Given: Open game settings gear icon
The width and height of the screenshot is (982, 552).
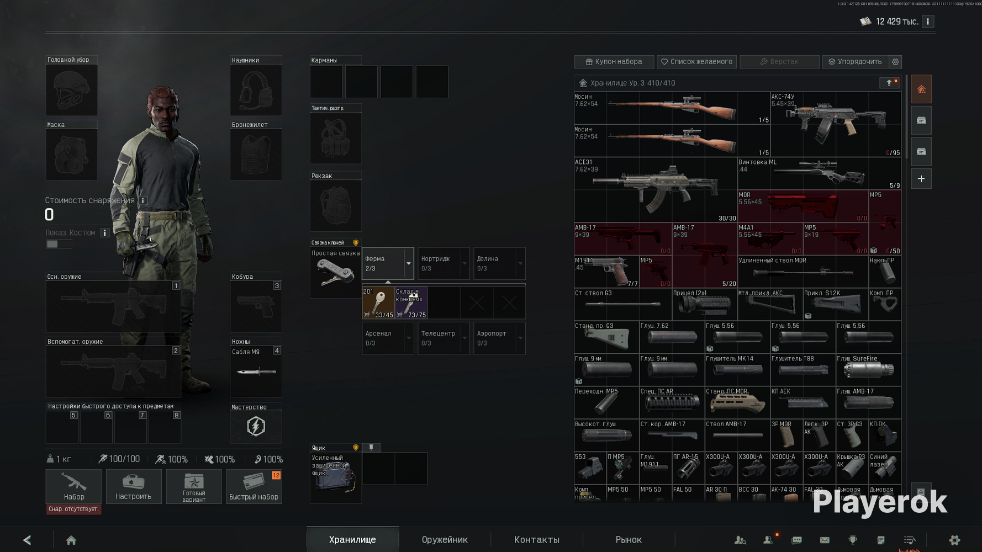Looking at the screenshot, I should pyautogui.click(x=954, y=540).
